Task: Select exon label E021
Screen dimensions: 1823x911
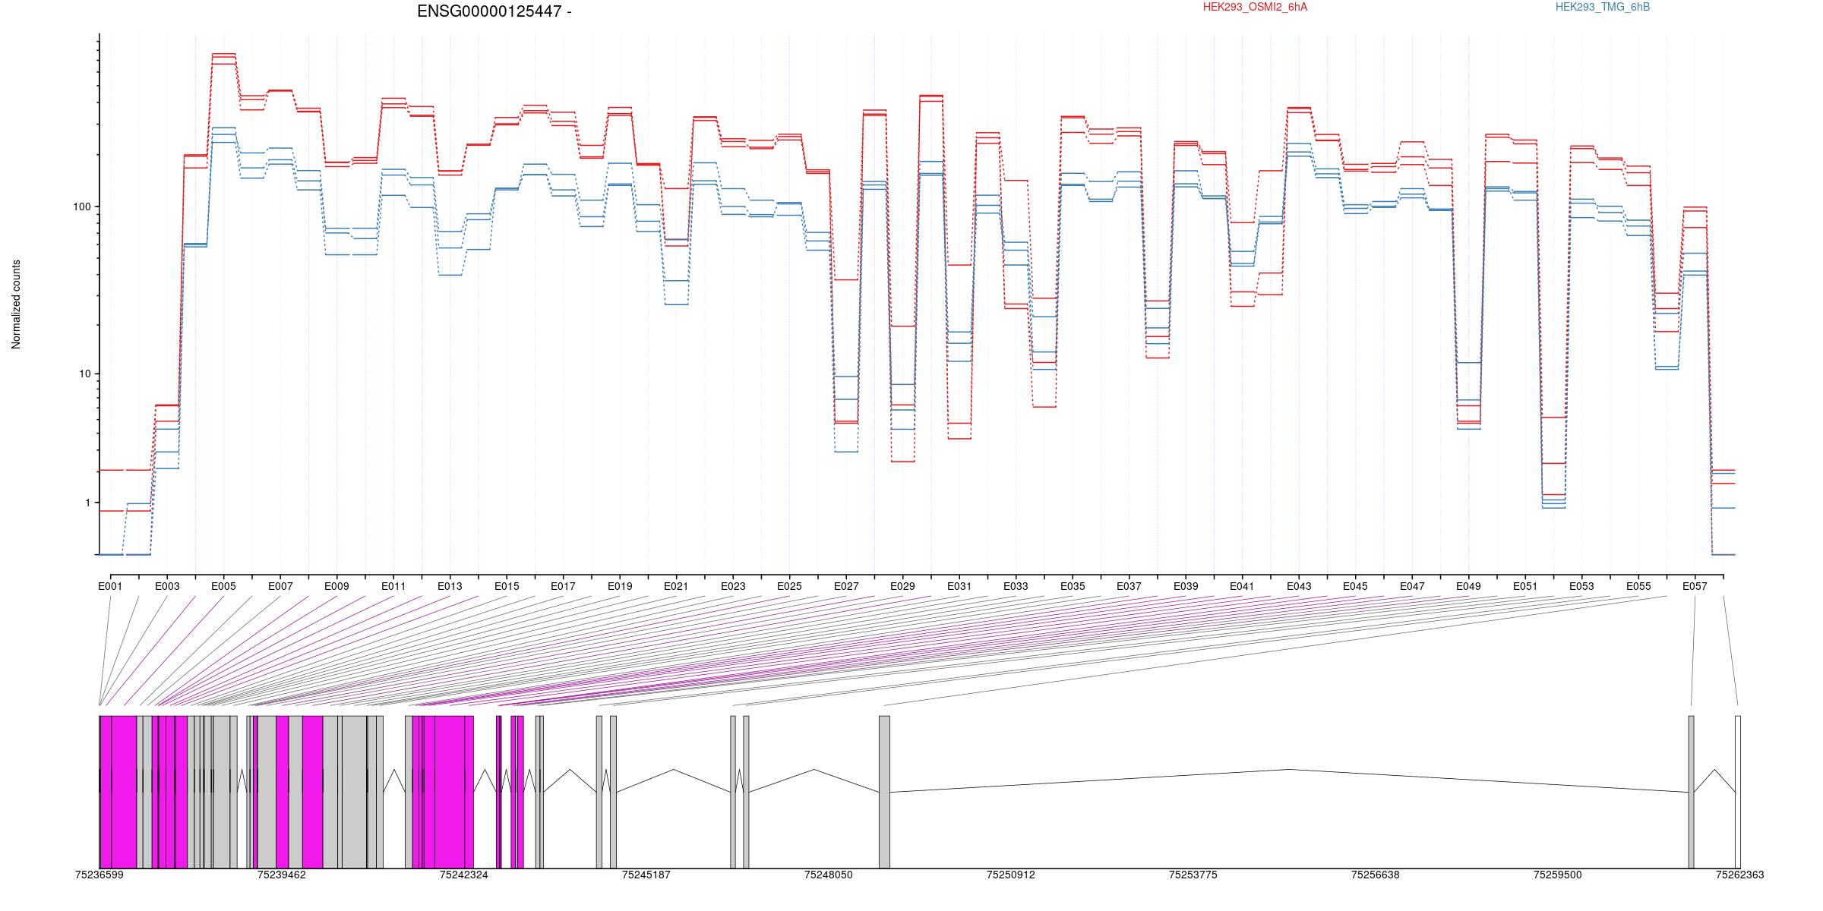Action: [676, 586]
